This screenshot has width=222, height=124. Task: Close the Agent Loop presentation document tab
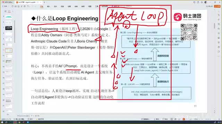pos(41,2)
